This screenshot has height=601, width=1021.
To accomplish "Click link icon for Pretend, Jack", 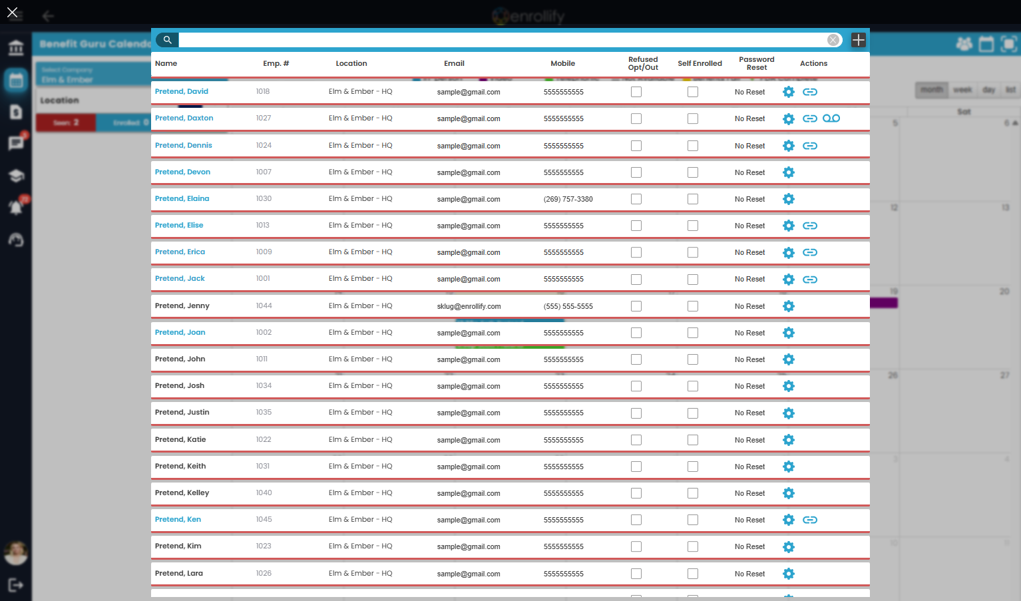I will 810,280.
